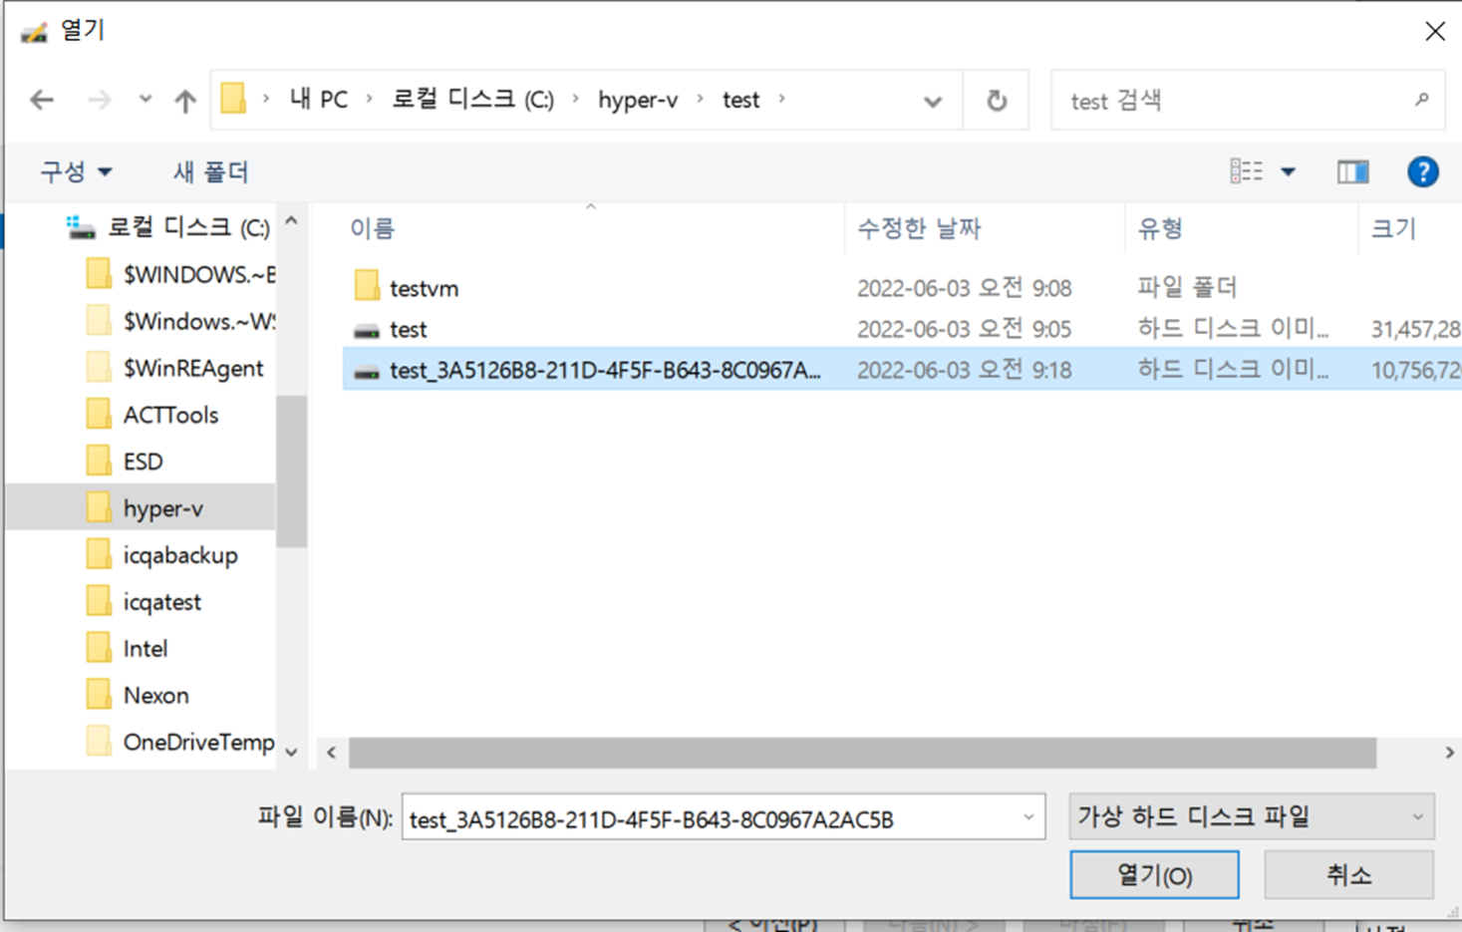Close the 열기 dialog window

[1434, 31]
